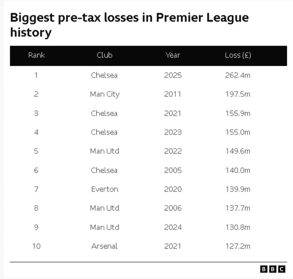This screenshot has height=279, width=293.
Task: Click the Loss (£) column header
Action: click(238, 55)
